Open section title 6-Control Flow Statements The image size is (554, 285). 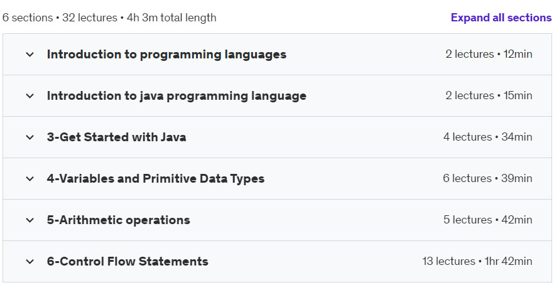point(128,262)
